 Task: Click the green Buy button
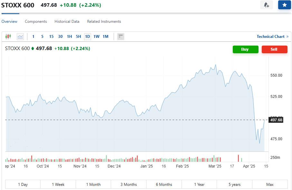tap(245, 49)
